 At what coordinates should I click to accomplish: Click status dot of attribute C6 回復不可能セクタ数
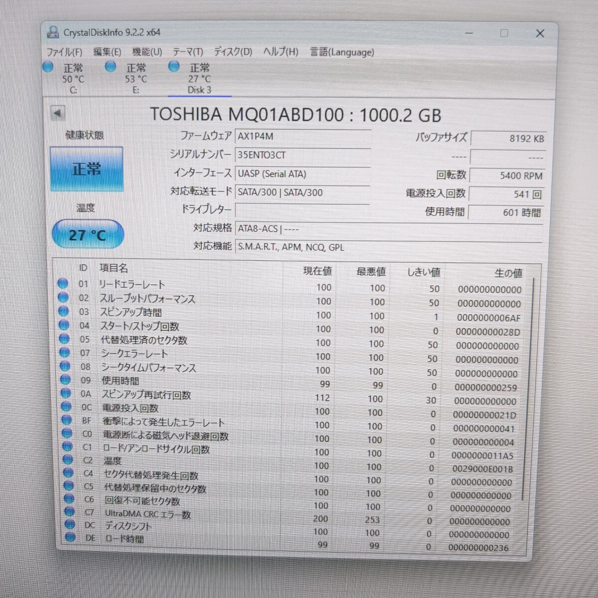(x=69, y=499)
